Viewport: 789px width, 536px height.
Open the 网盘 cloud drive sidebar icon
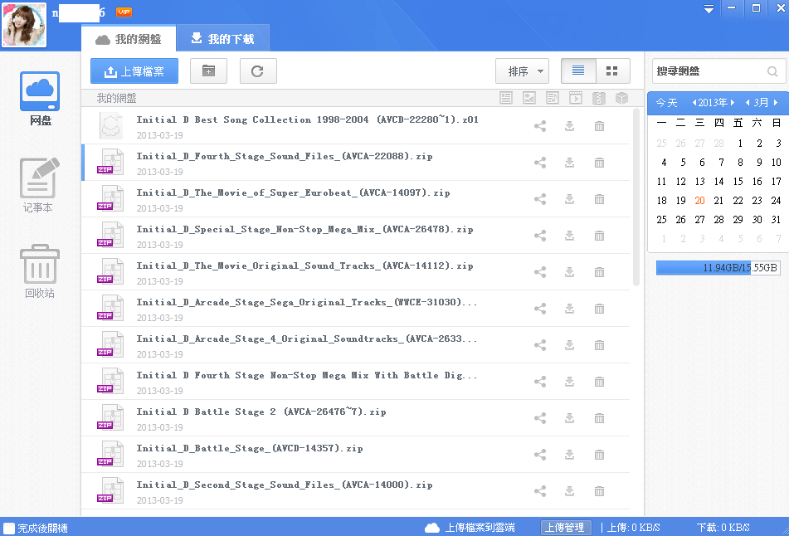tap(40, 99)
